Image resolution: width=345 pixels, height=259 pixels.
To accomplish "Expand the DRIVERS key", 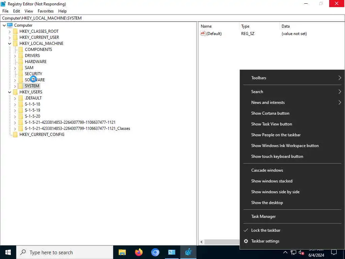I will click(15, 56).
